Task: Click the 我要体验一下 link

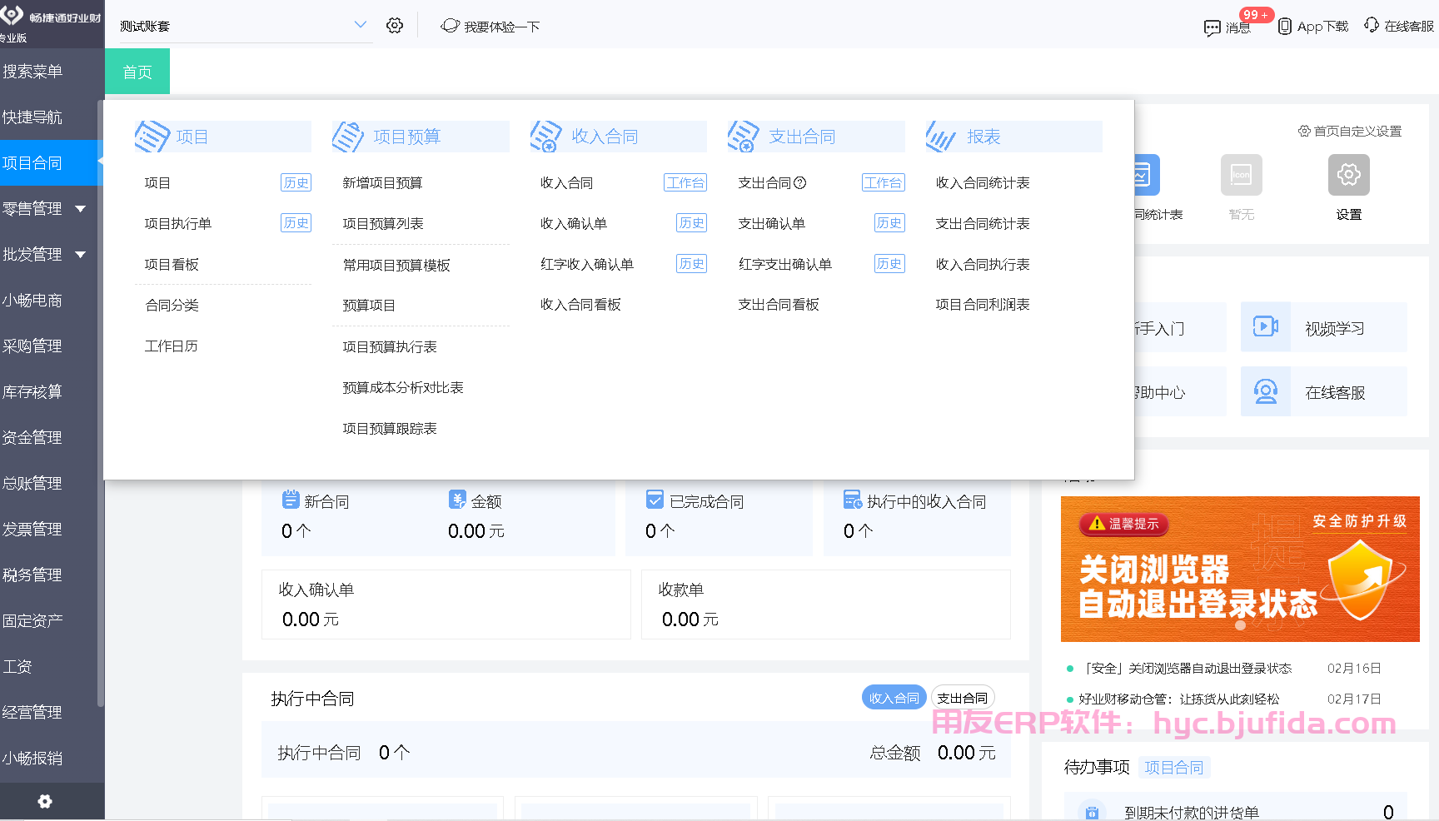Action: click(x=490, y=26)
